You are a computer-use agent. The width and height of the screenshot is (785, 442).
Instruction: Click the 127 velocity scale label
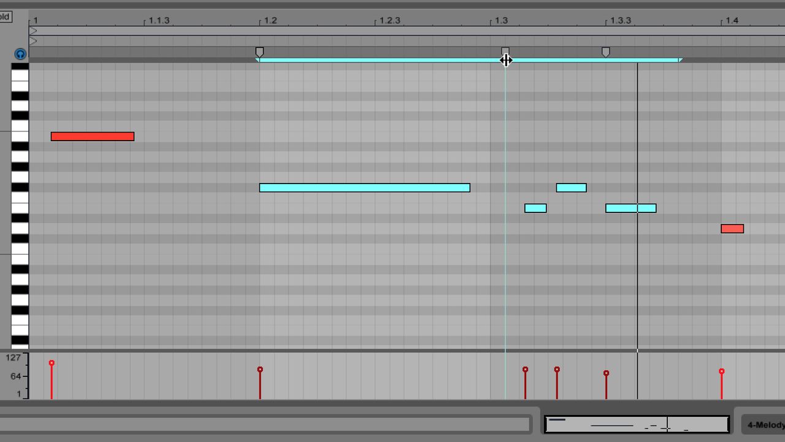[14, 357]
